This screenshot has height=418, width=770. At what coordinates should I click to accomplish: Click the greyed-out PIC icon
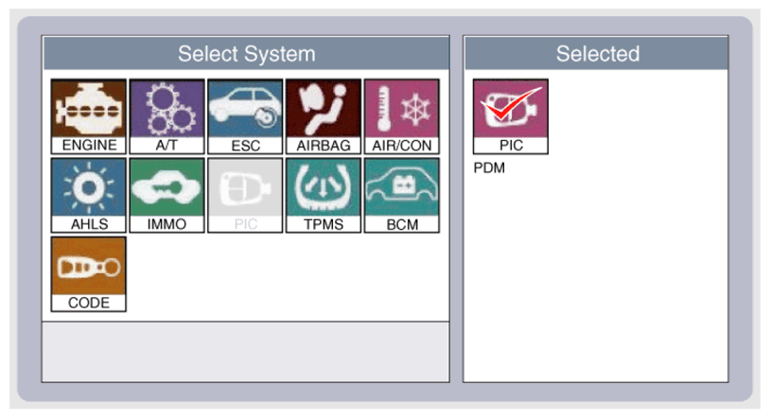coord(245,194)
